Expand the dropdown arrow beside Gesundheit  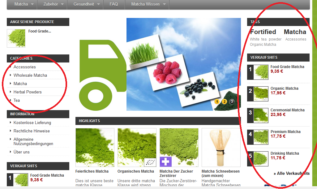[x=98, y=4]
